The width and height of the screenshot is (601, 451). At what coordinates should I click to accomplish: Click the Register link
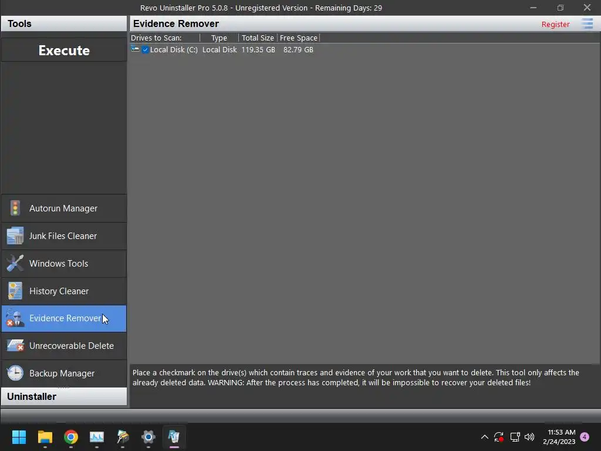coord(555,24)
